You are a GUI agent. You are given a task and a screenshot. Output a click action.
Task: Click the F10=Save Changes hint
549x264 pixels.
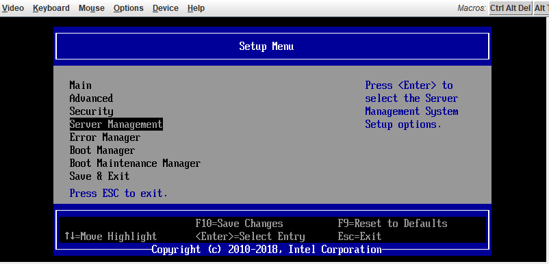(239, 224)
